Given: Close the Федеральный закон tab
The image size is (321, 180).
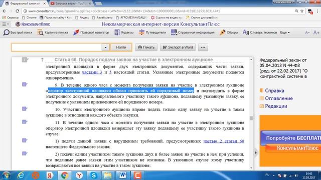Looking at the screenshot, I should (45, 3).
